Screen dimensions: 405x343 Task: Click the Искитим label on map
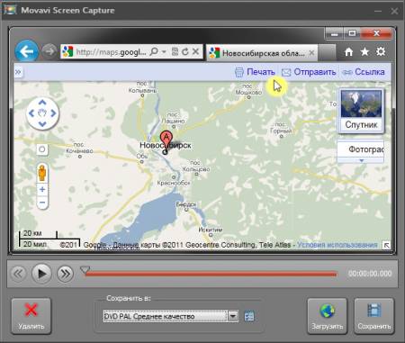pos(211,230)
